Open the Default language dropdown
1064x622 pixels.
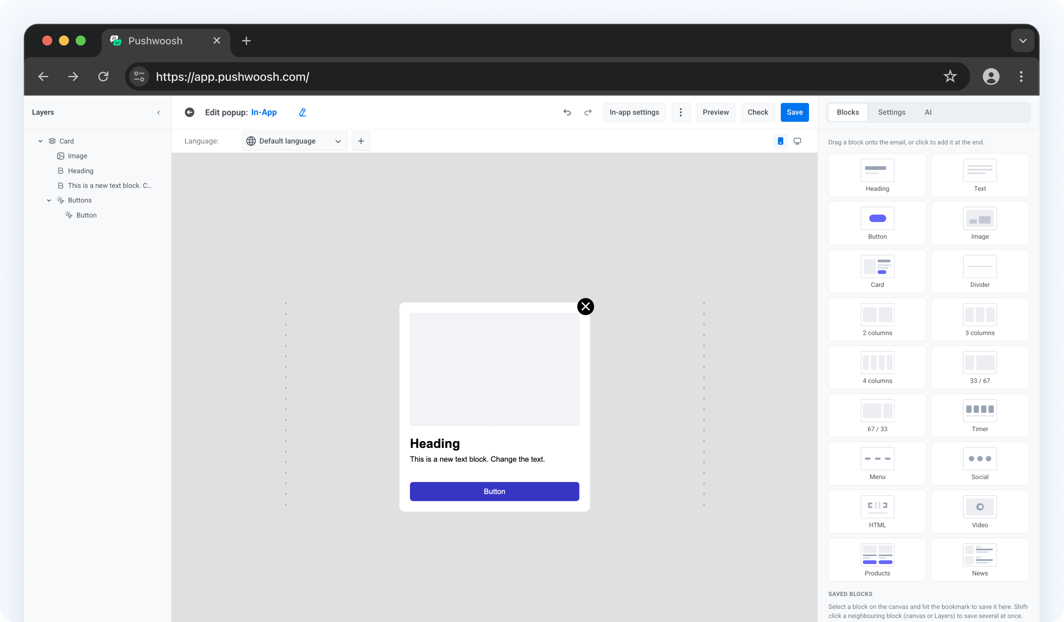(x=294, y=141)
